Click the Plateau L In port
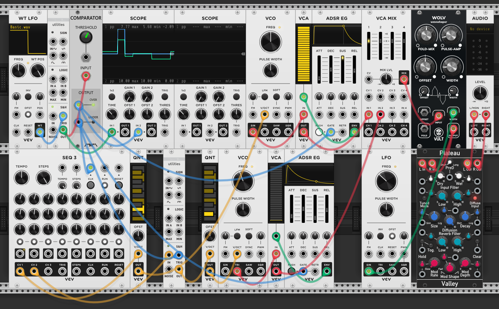The image size is (499, 309). pos(422,163)
